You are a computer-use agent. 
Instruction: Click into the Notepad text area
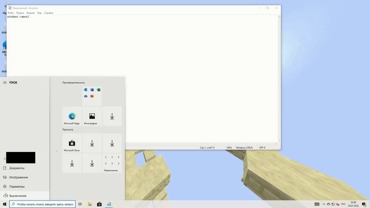142,79
